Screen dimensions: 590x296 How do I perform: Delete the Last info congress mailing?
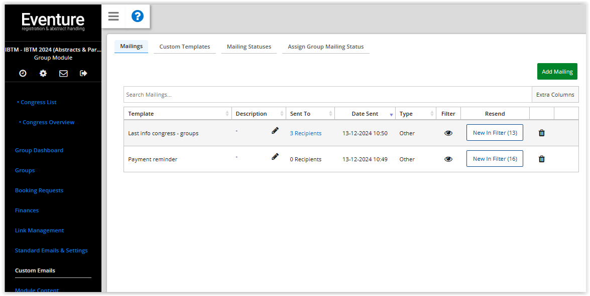(541, 133)
